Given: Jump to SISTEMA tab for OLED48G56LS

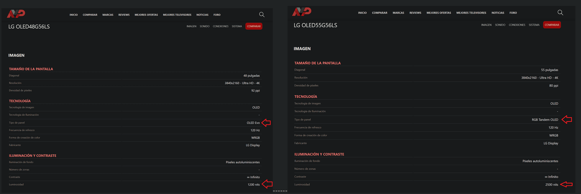Looking at the screenshot, I should (237, 26).
